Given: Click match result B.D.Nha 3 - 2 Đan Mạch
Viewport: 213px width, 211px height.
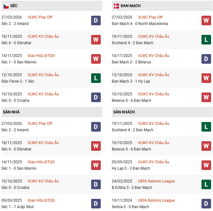Looking at the screenshot, I should 132,188.
